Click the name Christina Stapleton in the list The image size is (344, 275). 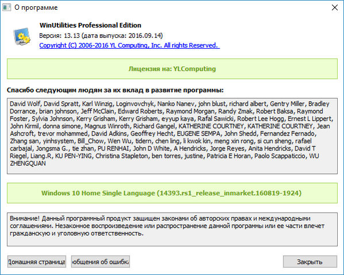pos(122,156)
